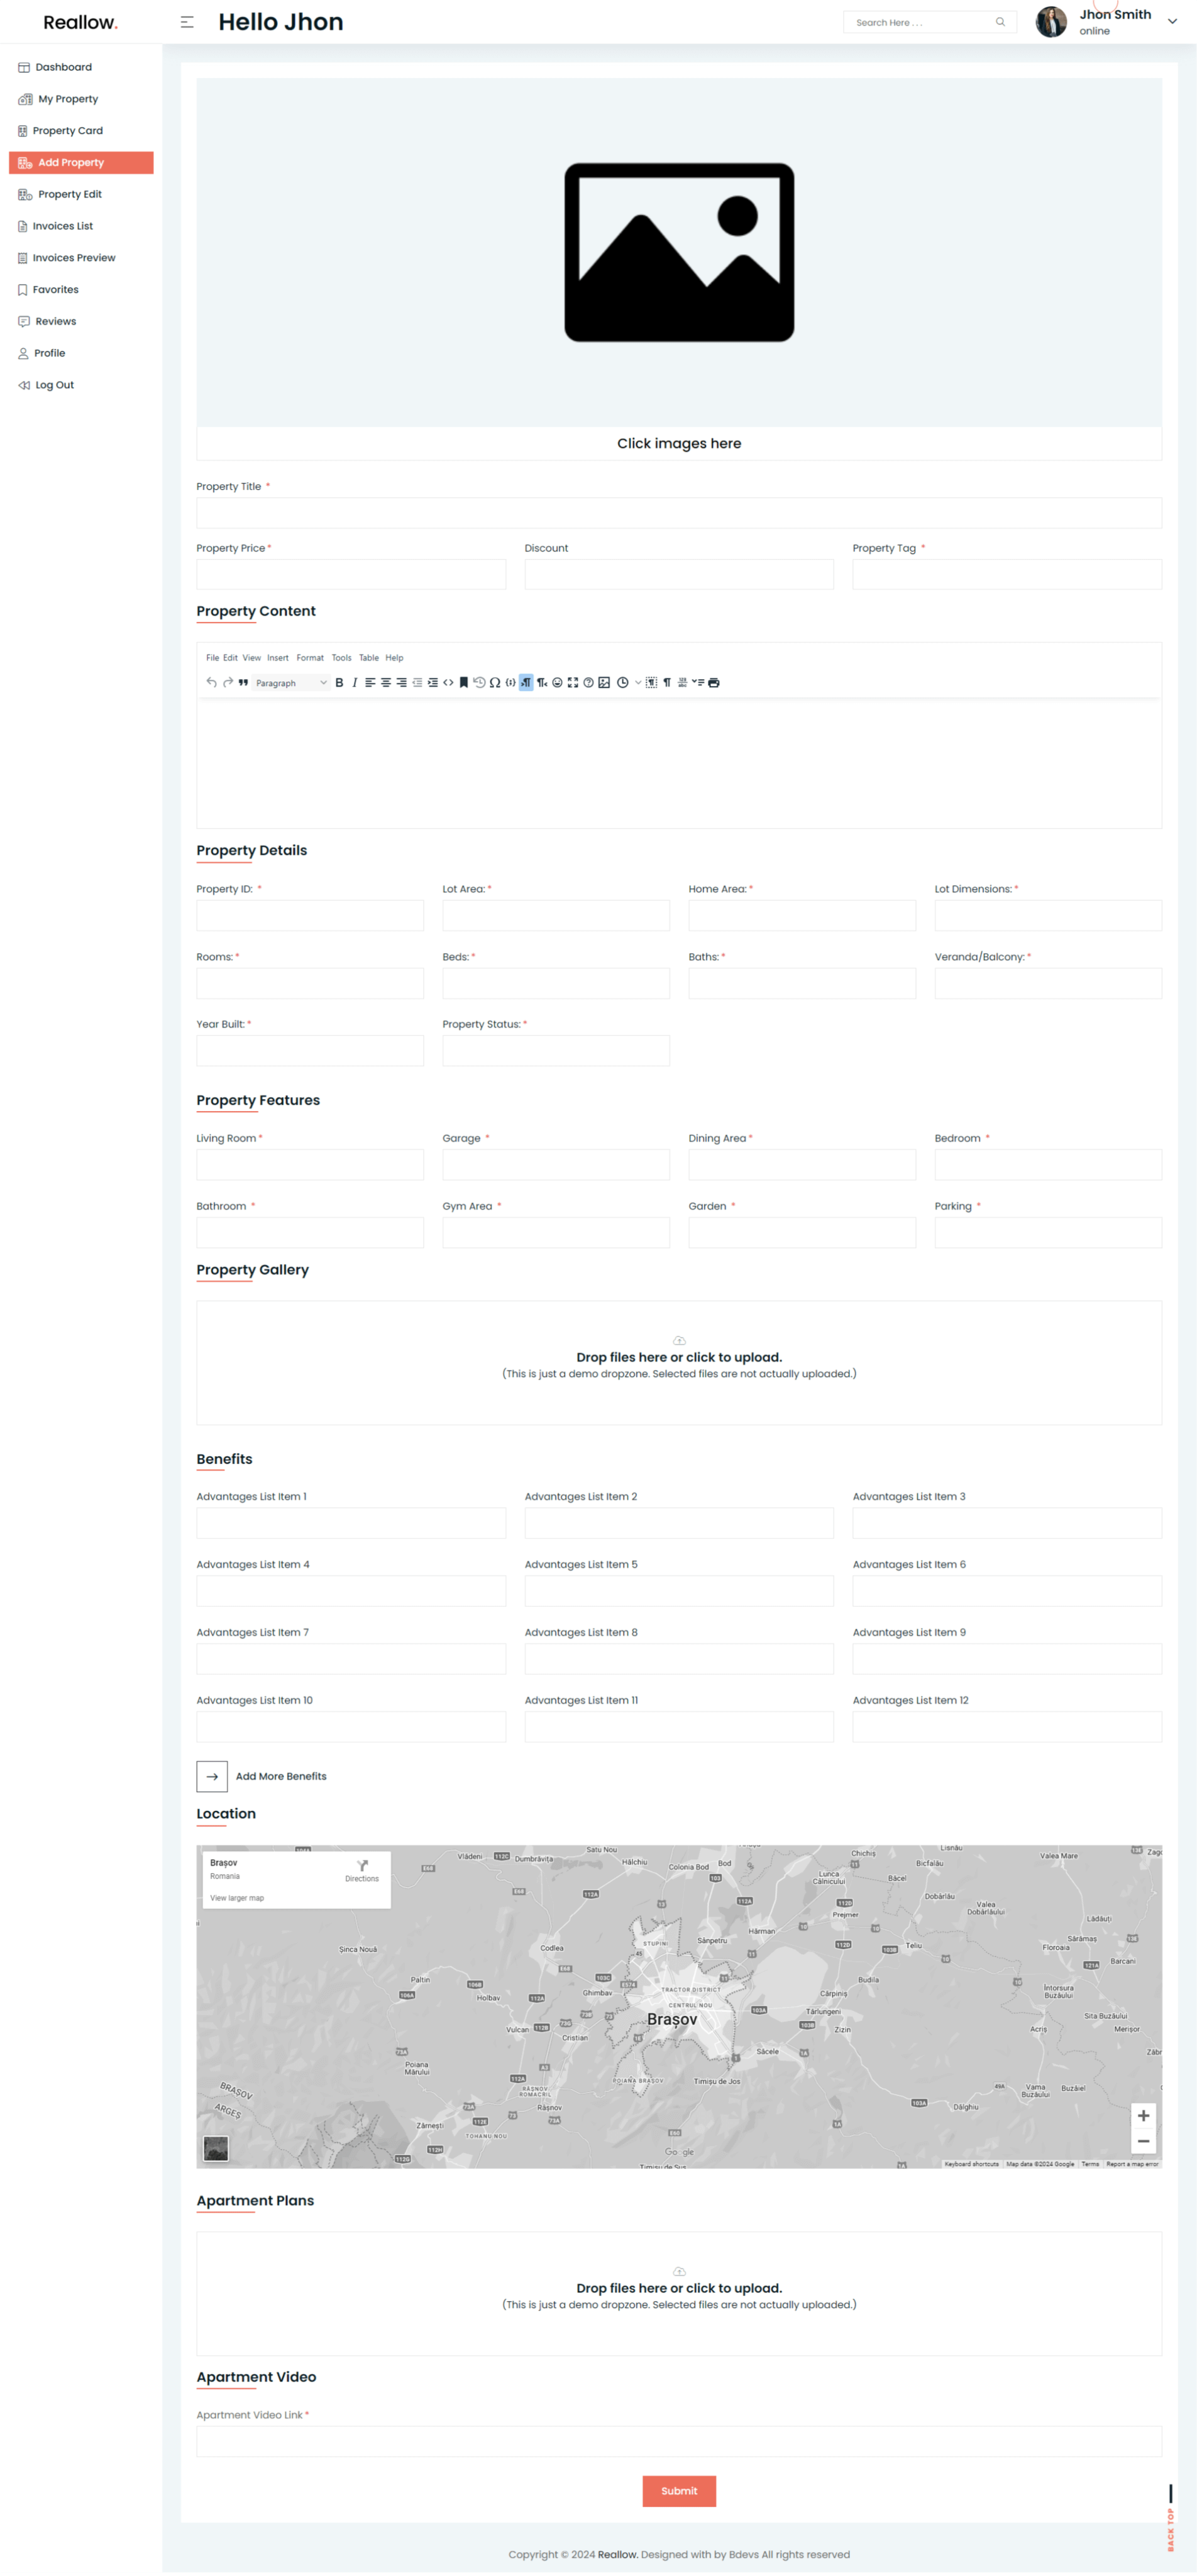The height and width of the screenshot is (2576, 1197).
Task: Open Jhon Smith user dropdown
Action: click(1172, 21)
